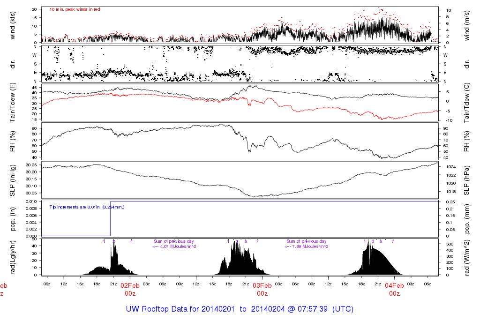Click the "45" tick on Tair/Tdew axis
The height and width of the screenshot is (328, 480).
(x=34, y=88)
